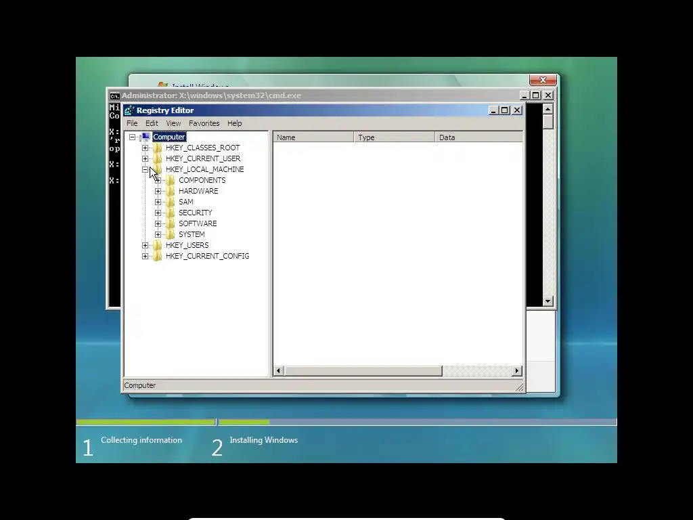The image size is (693, 520).
Task: Click the horizontal scrollbar right arrow
Action: click(517, 370)
